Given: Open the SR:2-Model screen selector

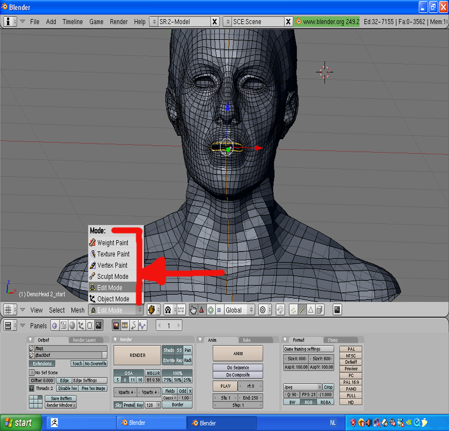Looking at the screenshot, I should coord(153,21).
